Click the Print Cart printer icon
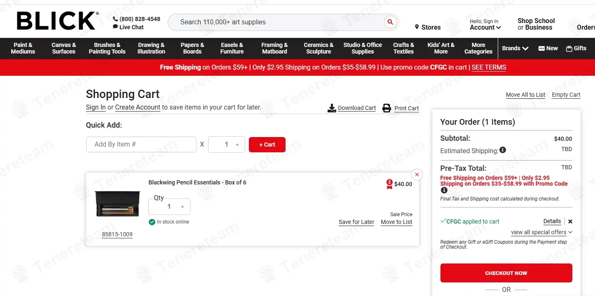Viewport: 595px width, 296px height. click(387, 108)
